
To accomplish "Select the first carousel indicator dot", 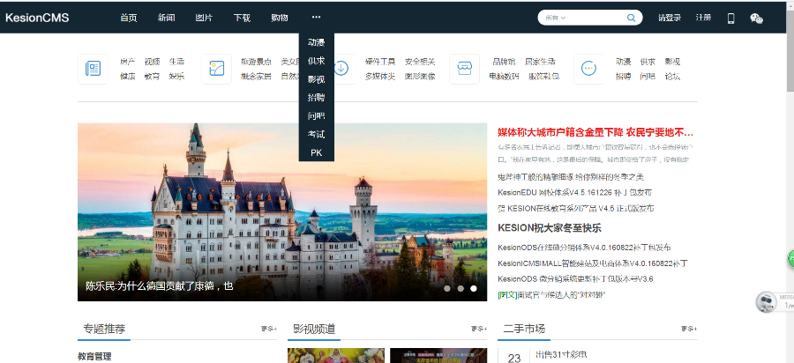I will (447, 288).
